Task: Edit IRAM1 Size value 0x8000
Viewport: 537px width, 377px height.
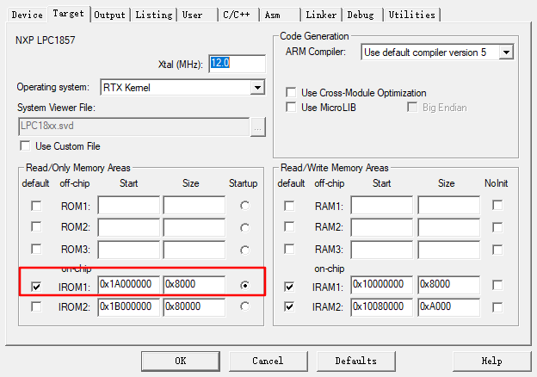Action: point(448,285)
